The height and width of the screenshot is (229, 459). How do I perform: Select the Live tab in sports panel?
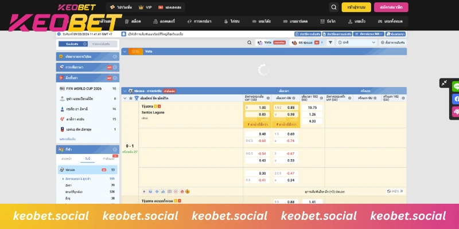tap(108, 159)
